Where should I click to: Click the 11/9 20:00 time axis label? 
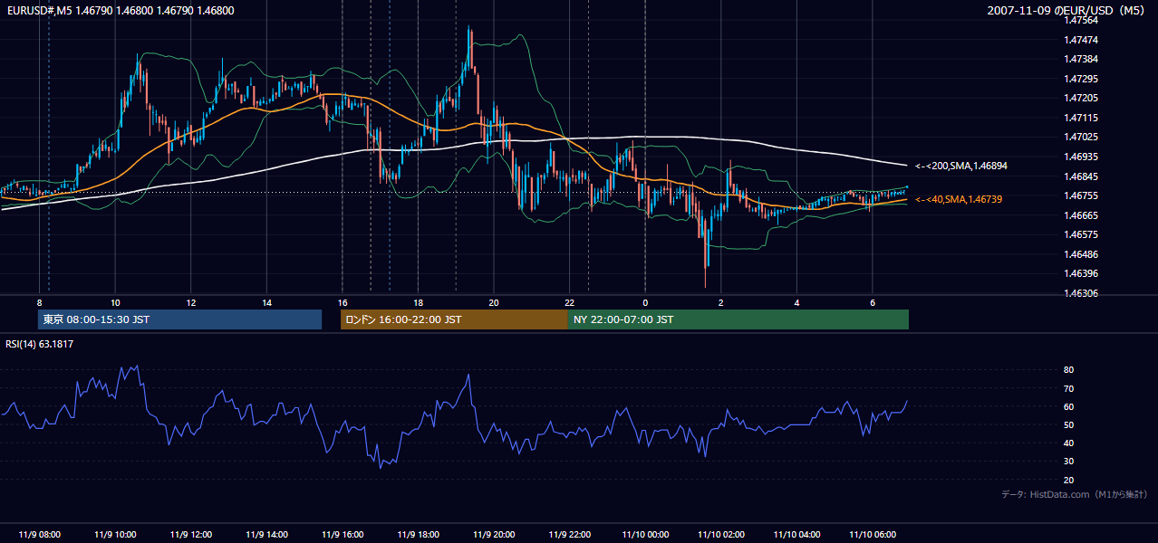[494, 534]
